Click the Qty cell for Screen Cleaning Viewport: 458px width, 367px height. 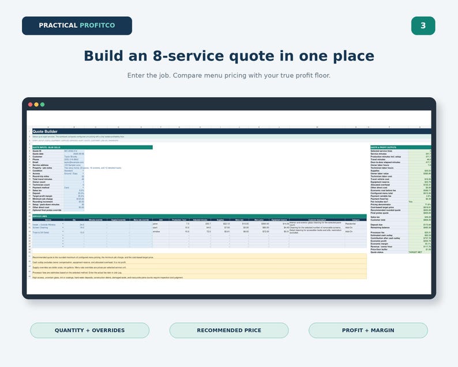point(74,228)
